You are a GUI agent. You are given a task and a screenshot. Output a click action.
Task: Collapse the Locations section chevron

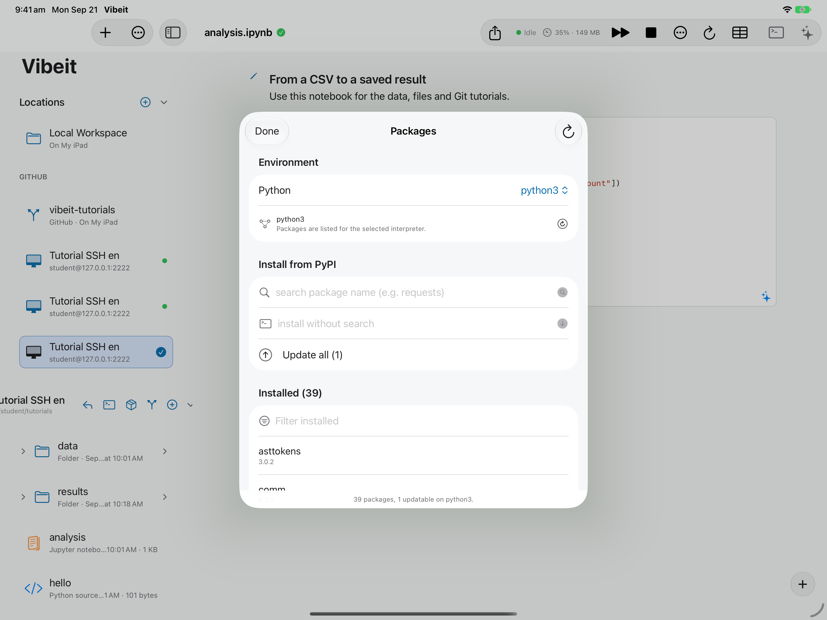pyautogui.click(x=164, y=102)
